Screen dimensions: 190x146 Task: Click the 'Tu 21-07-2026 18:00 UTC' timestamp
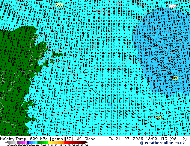tap(138, 139)
